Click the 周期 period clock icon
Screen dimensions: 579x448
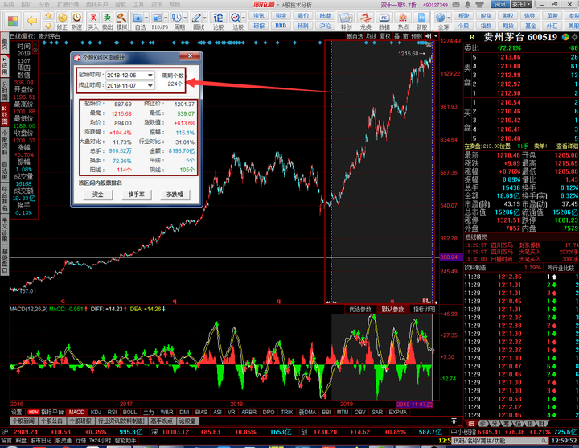click(x=176, y=18)
